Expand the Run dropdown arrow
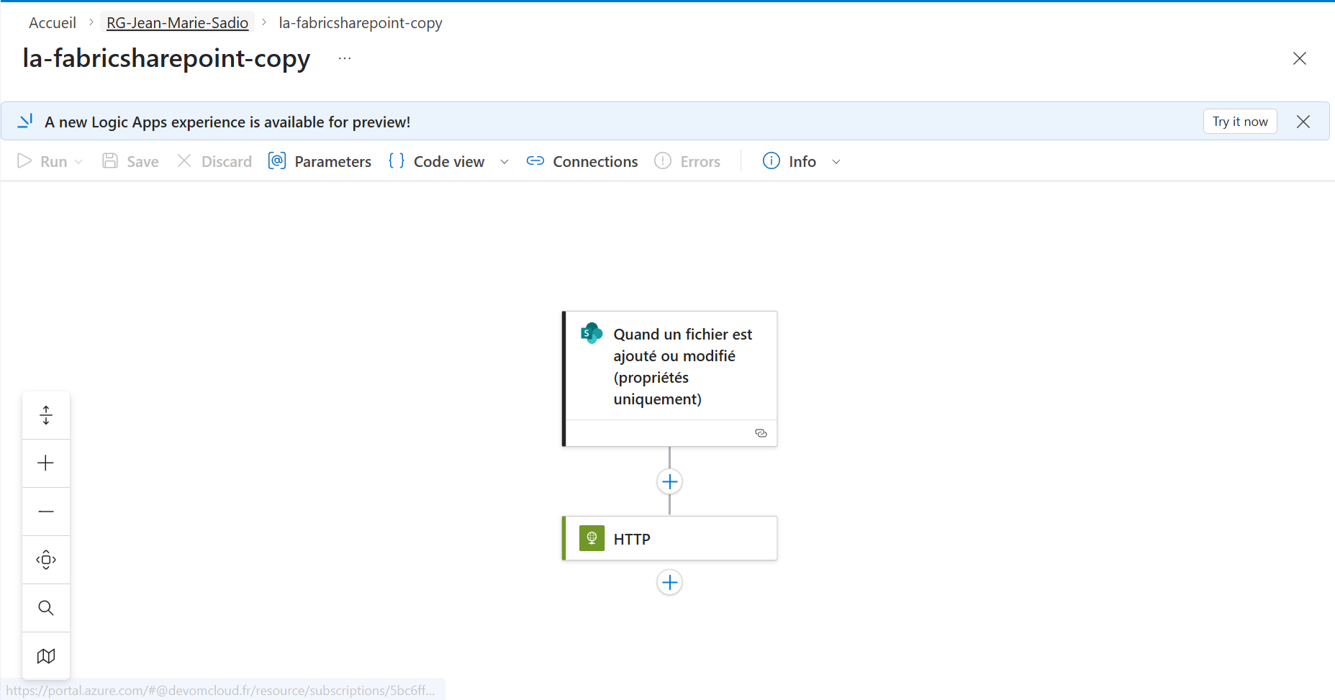The image size is (1335, 700). click(x=78, y=161)
